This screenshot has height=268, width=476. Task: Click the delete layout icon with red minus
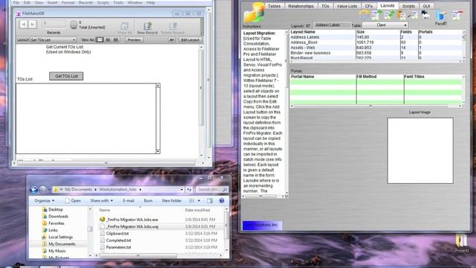457,15
